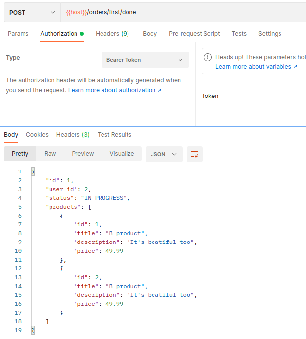Open the Settings tab
This screenshot has height=339, width=306.
(x=270, y=34)
